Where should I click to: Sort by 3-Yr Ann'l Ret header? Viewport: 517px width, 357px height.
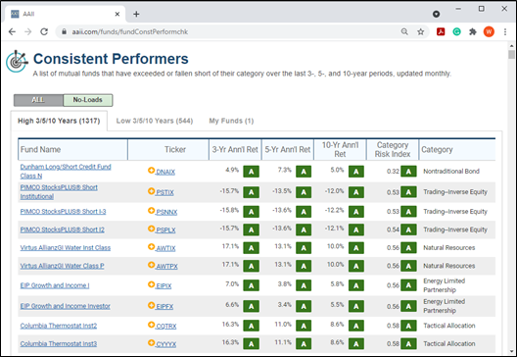235,150
